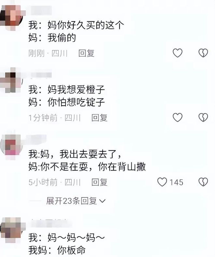Viewport: 215px width, 257px height.
Task: Tap the 145 like count
Action: coord(176,182)
